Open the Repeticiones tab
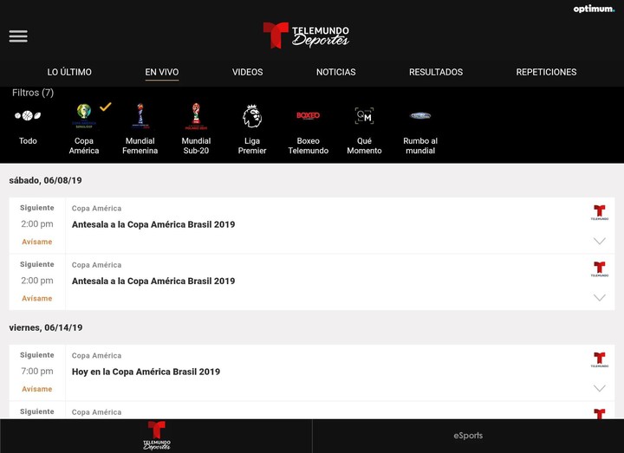 coord(546,72)
